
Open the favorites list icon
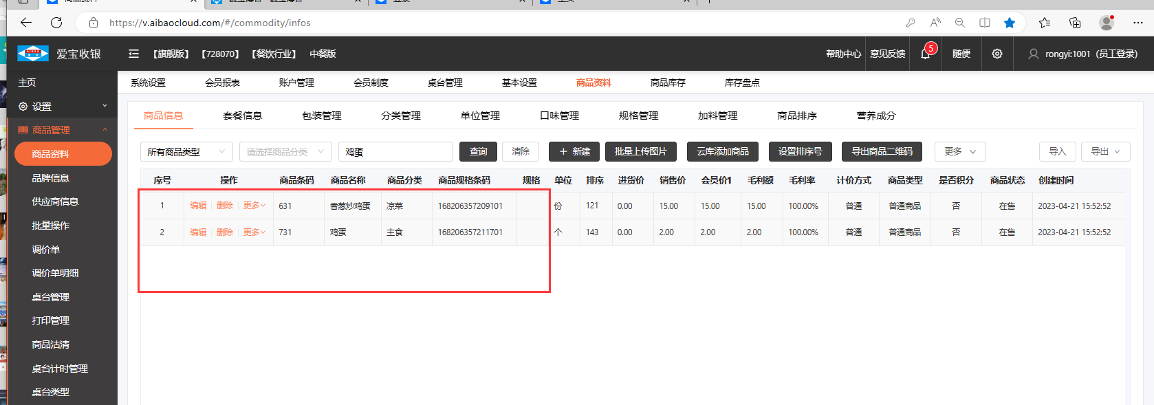point(1045,23)
